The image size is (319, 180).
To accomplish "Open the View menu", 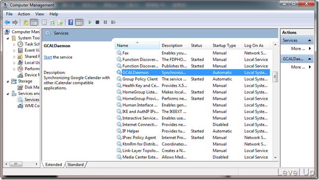I will (x=40, y=14).
